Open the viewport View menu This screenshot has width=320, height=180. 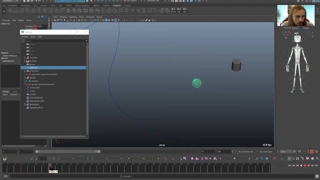(55, 17)
